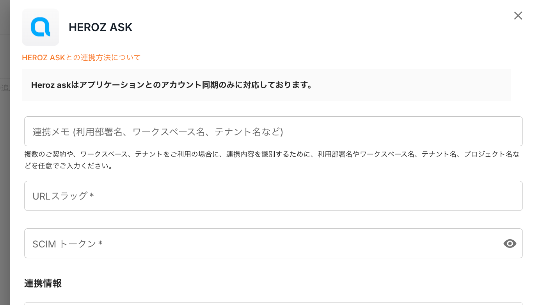This screenshot has width=533, height=305.
Task: Open the HEROZ ASKとの連携方法について link
Action: [x=81, y=58]
